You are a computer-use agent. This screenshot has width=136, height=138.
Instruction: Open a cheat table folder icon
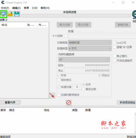10,14
